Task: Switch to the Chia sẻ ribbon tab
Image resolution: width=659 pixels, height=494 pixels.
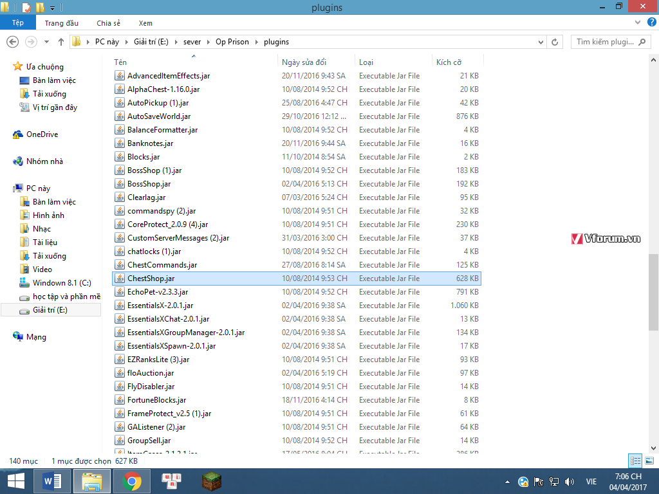Action: coord(108,23)
